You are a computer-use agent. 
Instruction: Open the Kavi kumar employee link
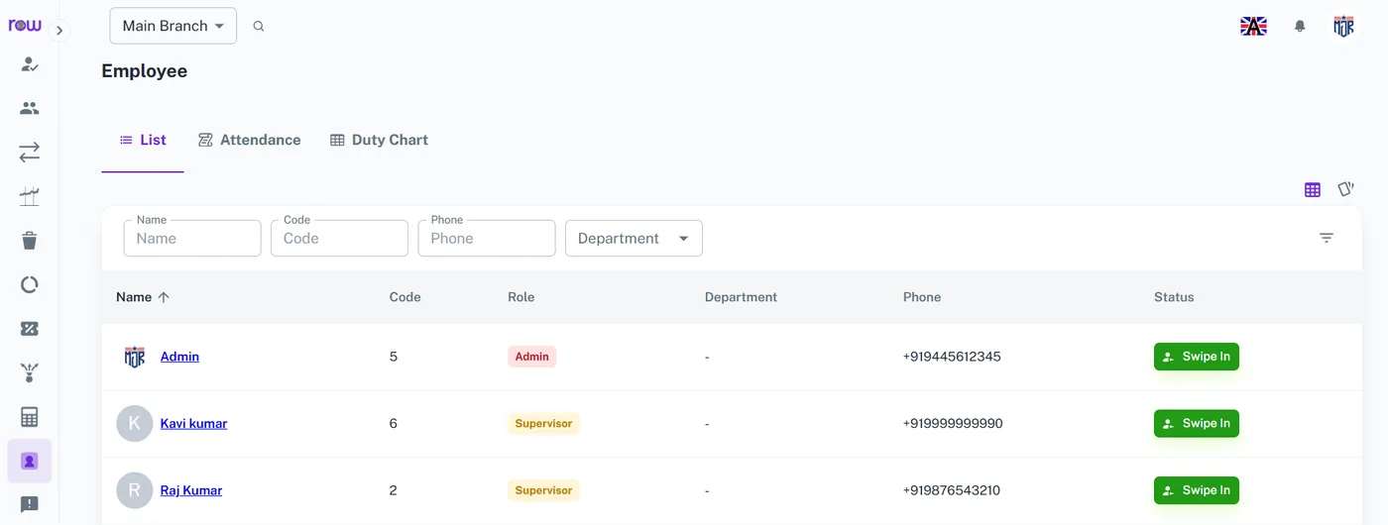click(193, 423)
